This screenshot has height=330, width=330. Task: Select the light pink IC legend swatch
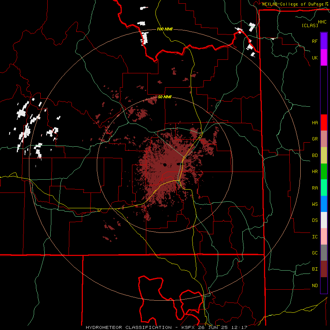(x=324, y=236)
